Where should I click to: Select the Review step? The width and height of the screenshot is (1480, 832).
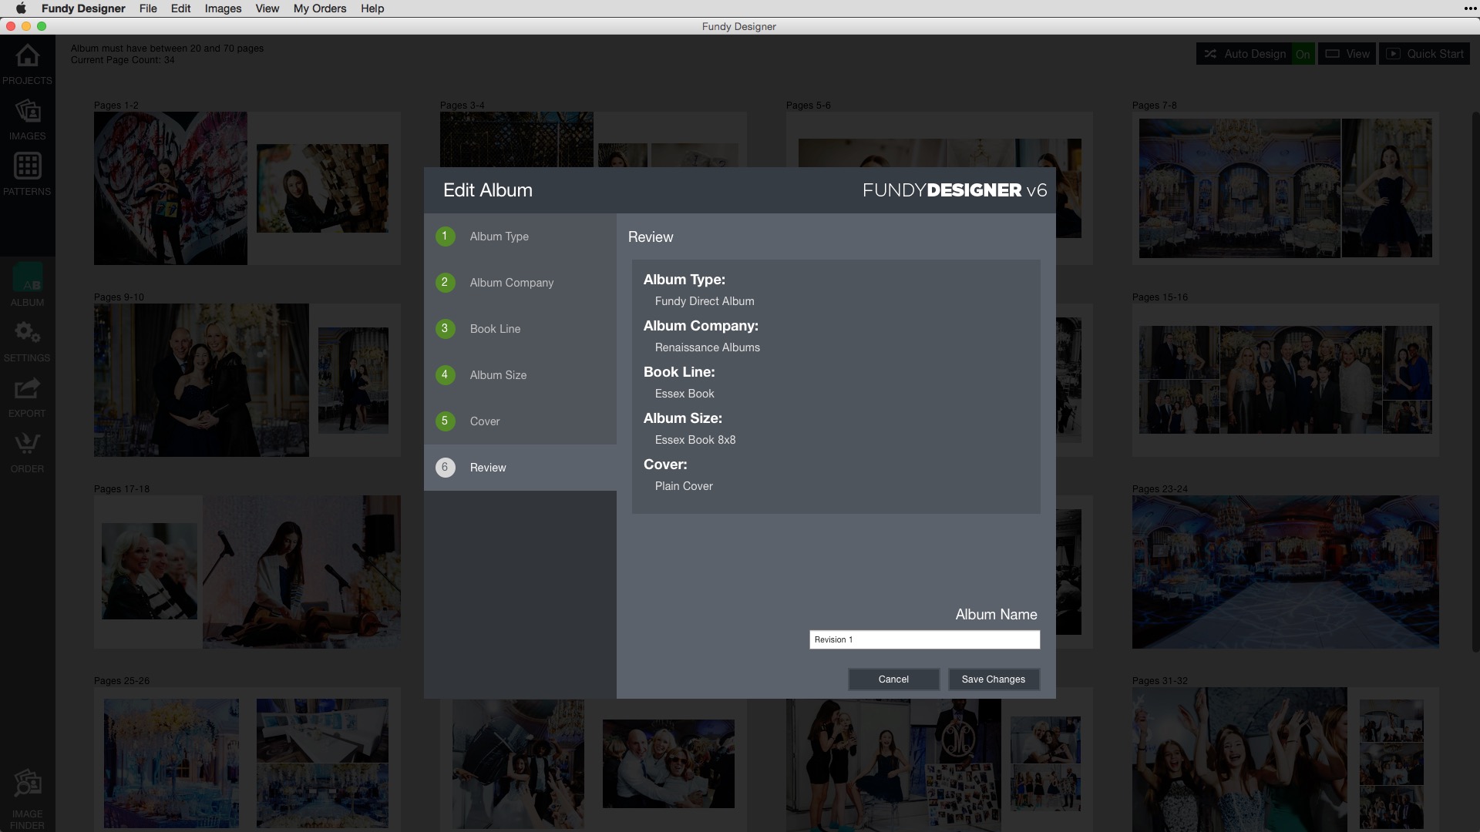(520, 468)
